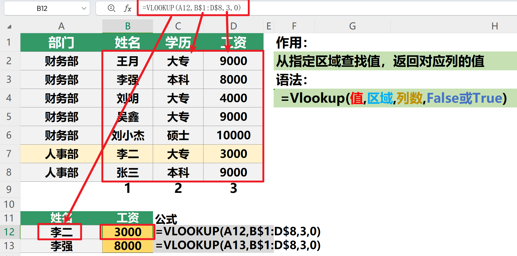Click the magnifier search icon near formula bar
The height and width of the screenshot is (256, 517).
[112, 8]
